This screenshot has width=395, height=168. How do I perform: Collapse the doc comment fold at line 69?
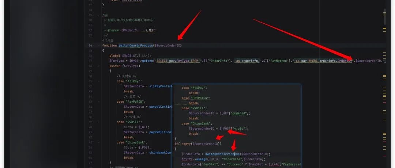point(99,15)
